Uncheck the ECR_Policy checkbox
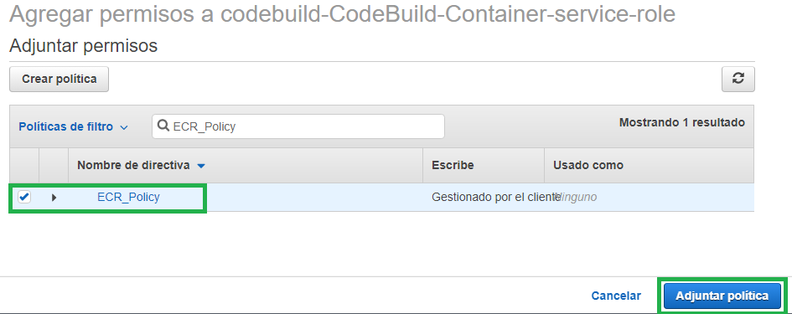The image size is (792, 314). tap(23, 197)
